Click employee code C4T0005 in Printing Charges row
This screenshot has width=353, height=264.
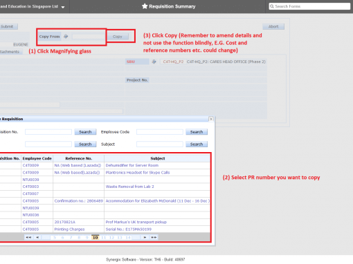click(30, 229)
